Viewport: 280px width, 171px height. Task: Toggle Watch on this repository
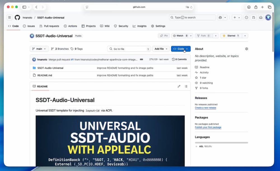[180, 36]
